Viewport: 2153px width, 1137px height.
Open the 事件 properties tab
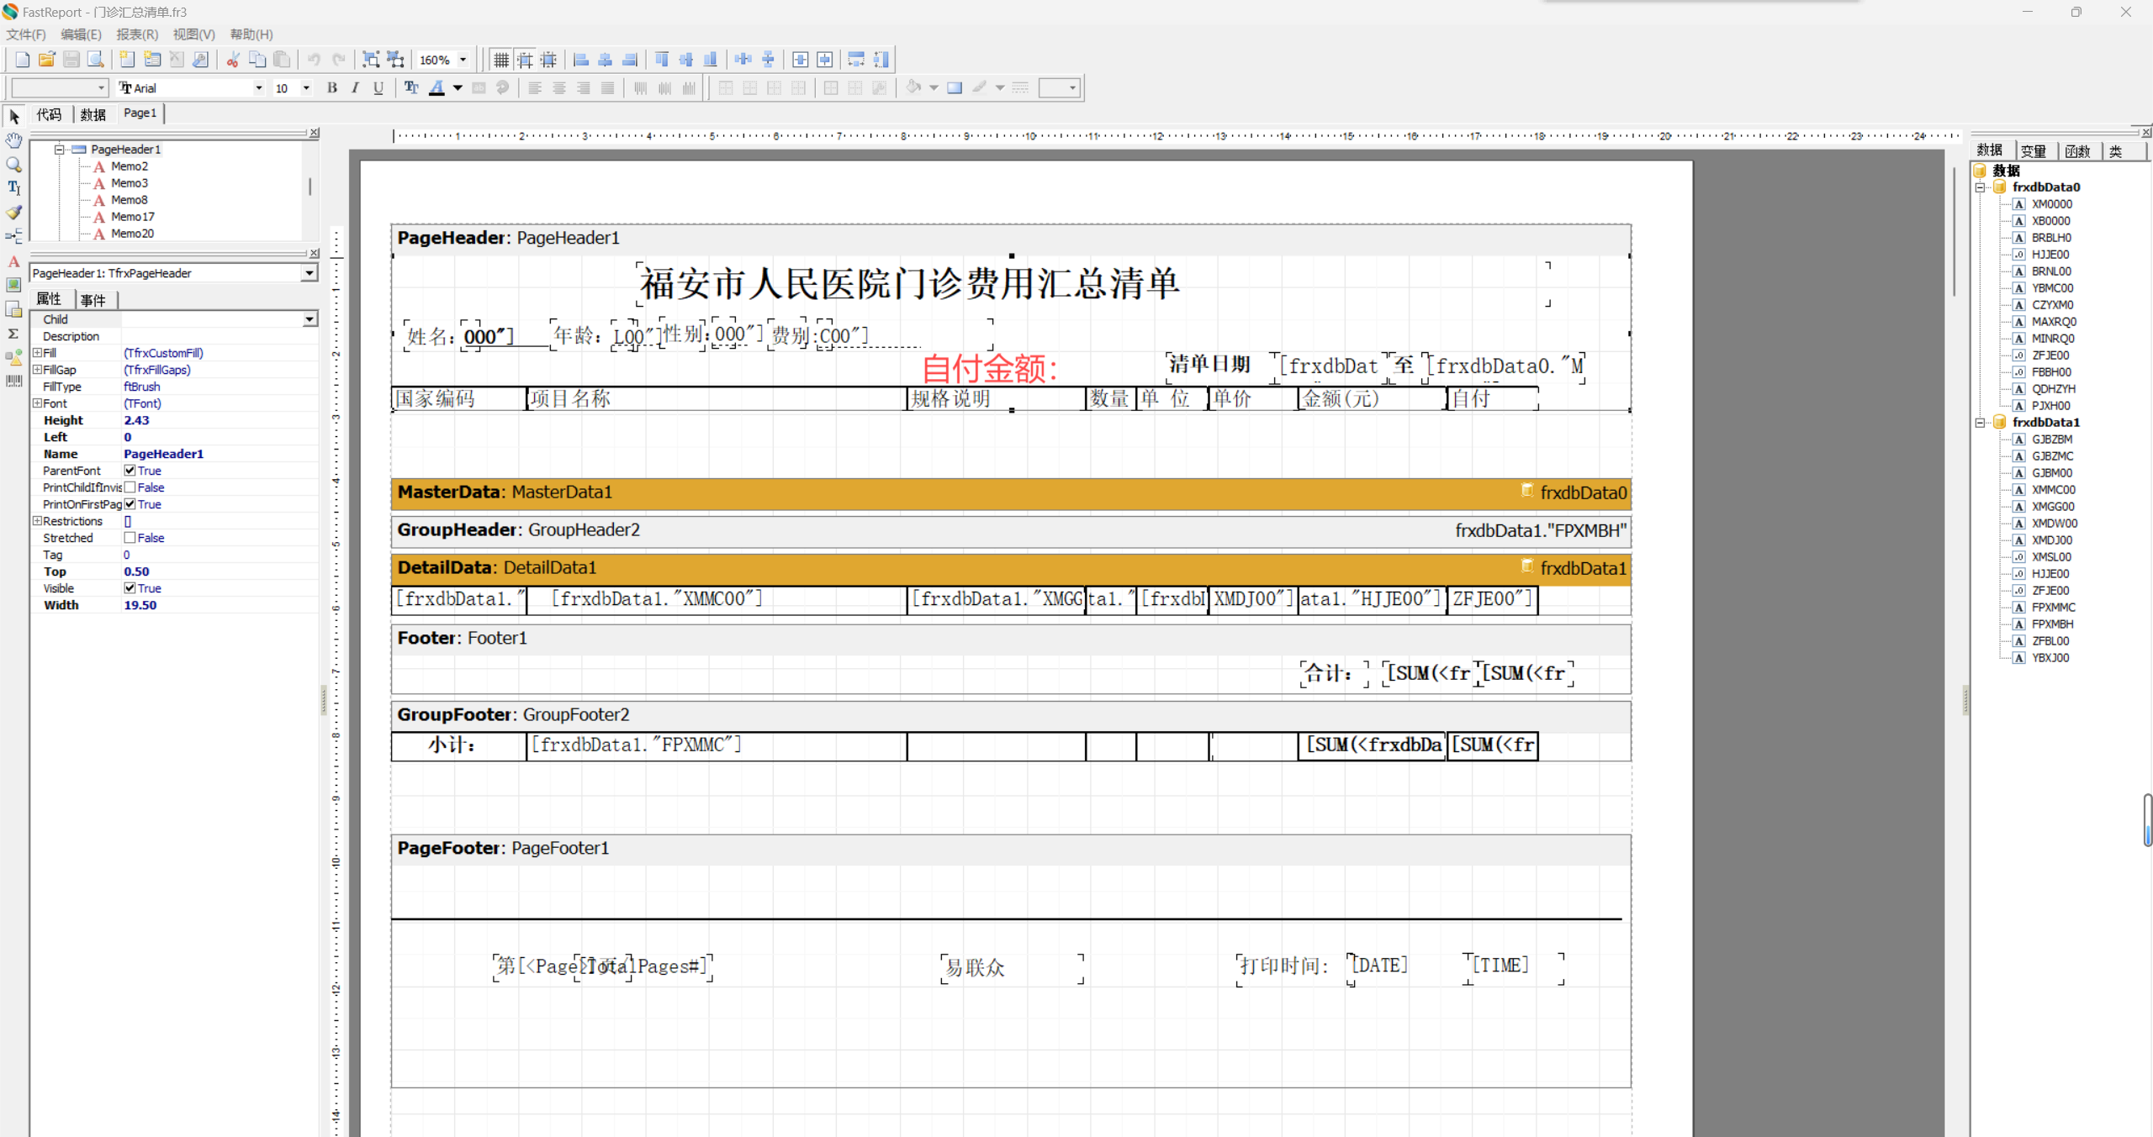tap(93, 299)
